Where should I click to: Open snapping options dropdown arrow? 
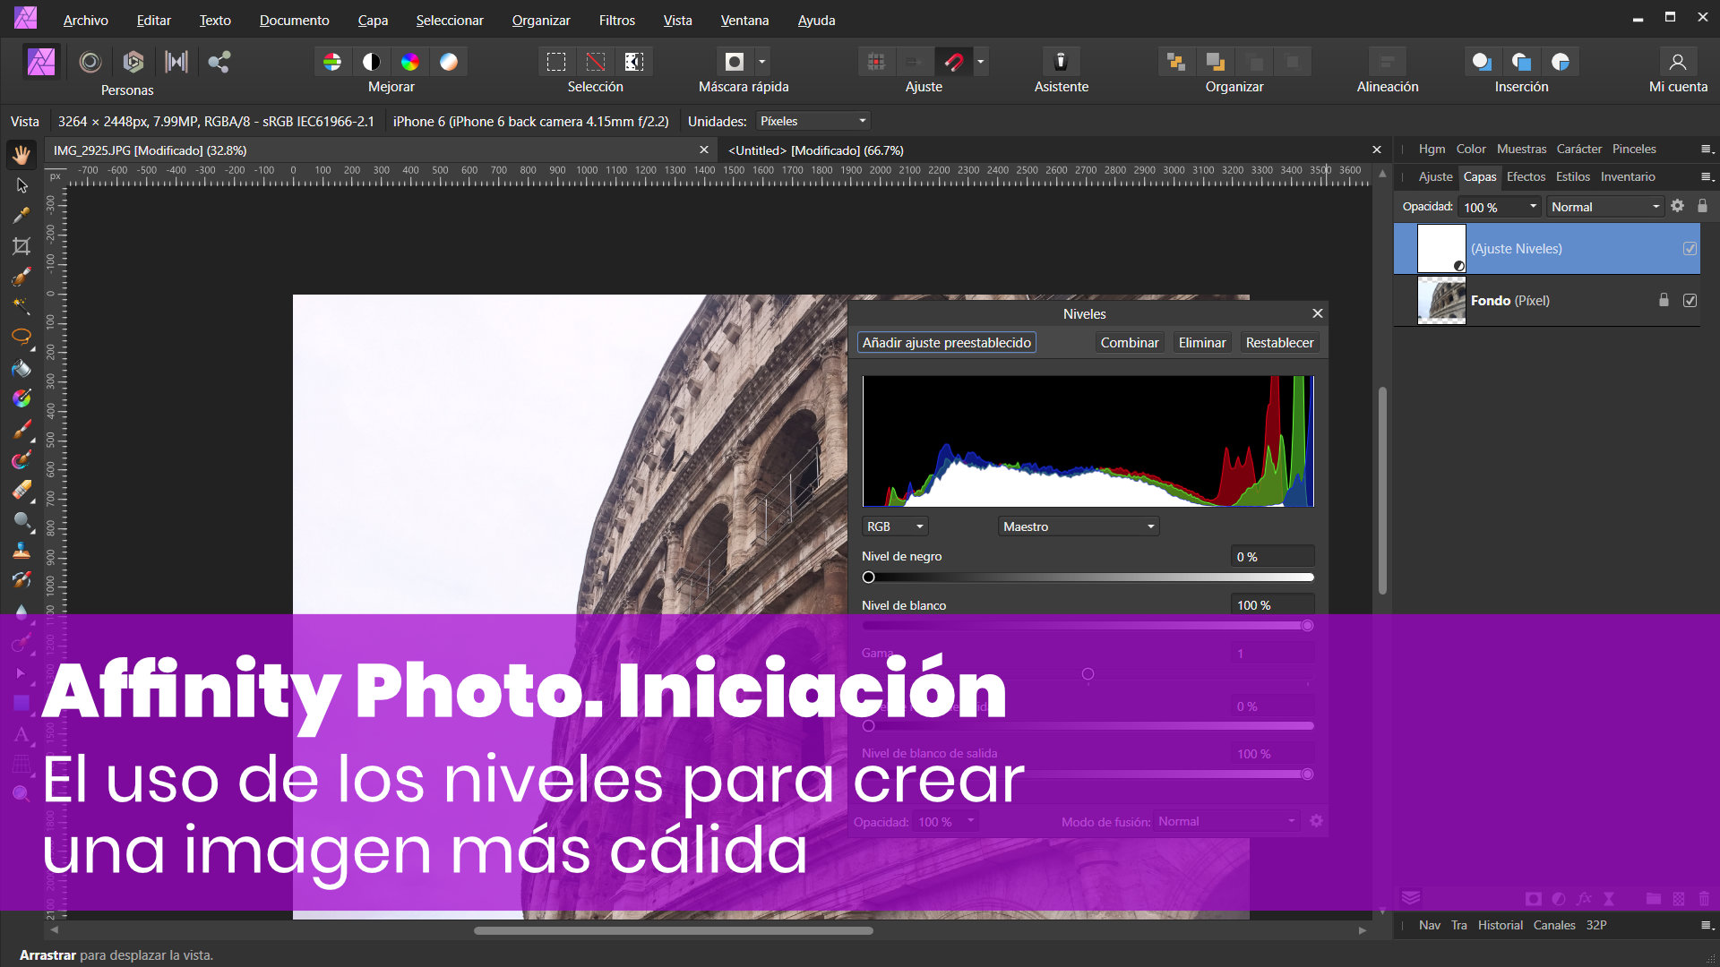[x=981, y=62]
